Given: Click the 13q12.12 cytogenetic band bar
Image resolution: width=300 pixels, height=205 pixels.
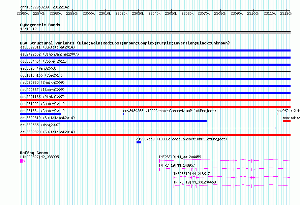Looking at the screenshot, I should coord(155,33).
